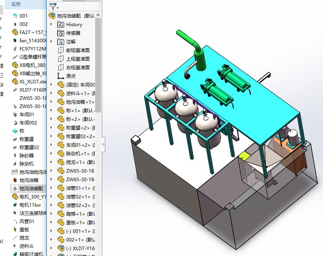
Task: Click the FA27~157 assembly file icon
Action: click(x=15, y=32)
